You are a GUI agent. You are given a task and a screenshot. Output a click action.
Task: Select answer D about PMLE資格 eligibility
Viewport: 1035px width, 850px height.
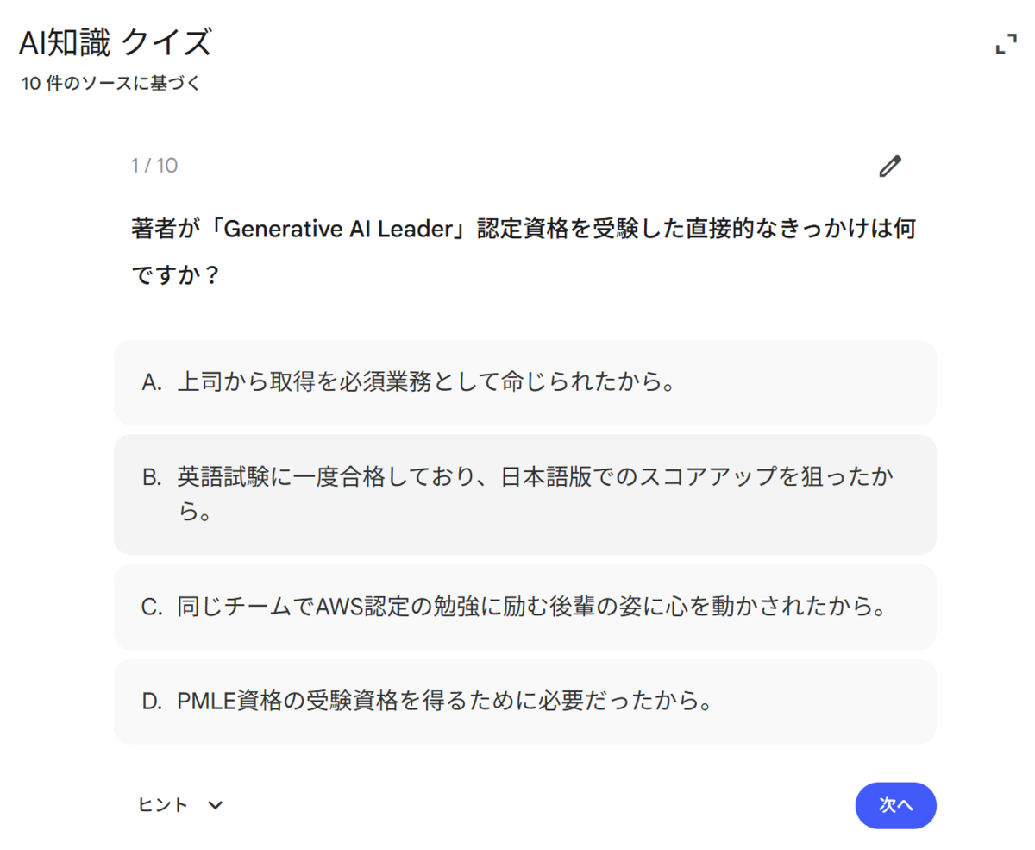(x=524, y=702)
